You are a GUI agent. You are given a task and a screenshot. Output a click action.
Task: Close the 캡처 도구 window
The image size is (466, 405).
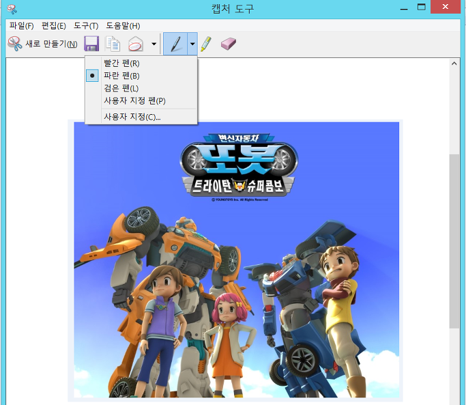pos(446,7)
